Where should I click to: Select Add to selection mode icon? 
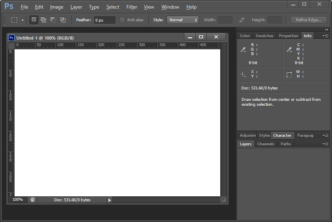pyautogui.click(x=43, y=20)
